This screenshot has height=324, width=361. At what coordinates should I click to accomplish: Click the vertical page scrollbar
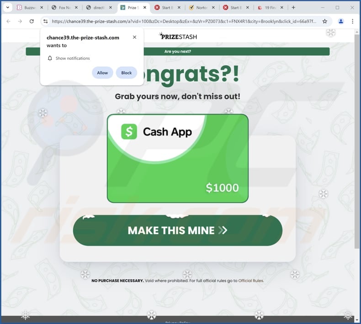pos(356,141)
